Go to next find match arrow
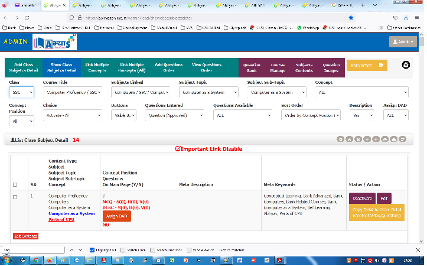The width and height of the screenshot is (427, 266). 81,250
